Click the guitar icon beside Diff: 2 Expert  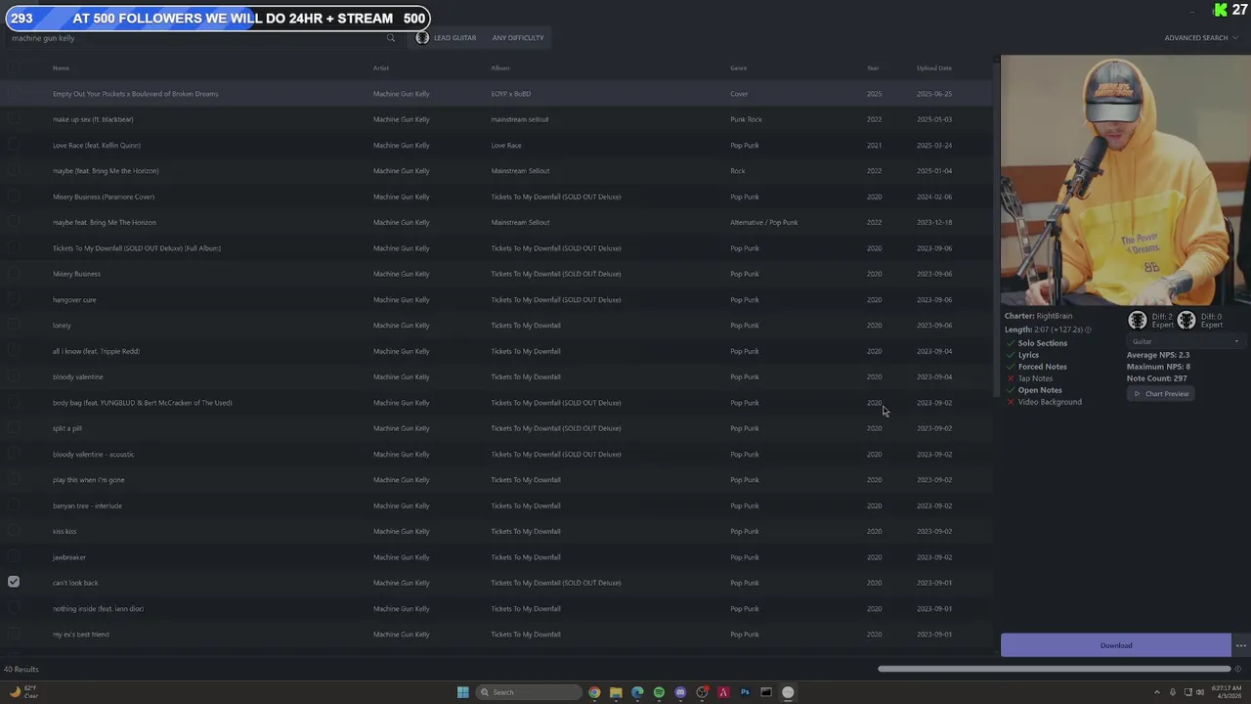point(1138,321)
